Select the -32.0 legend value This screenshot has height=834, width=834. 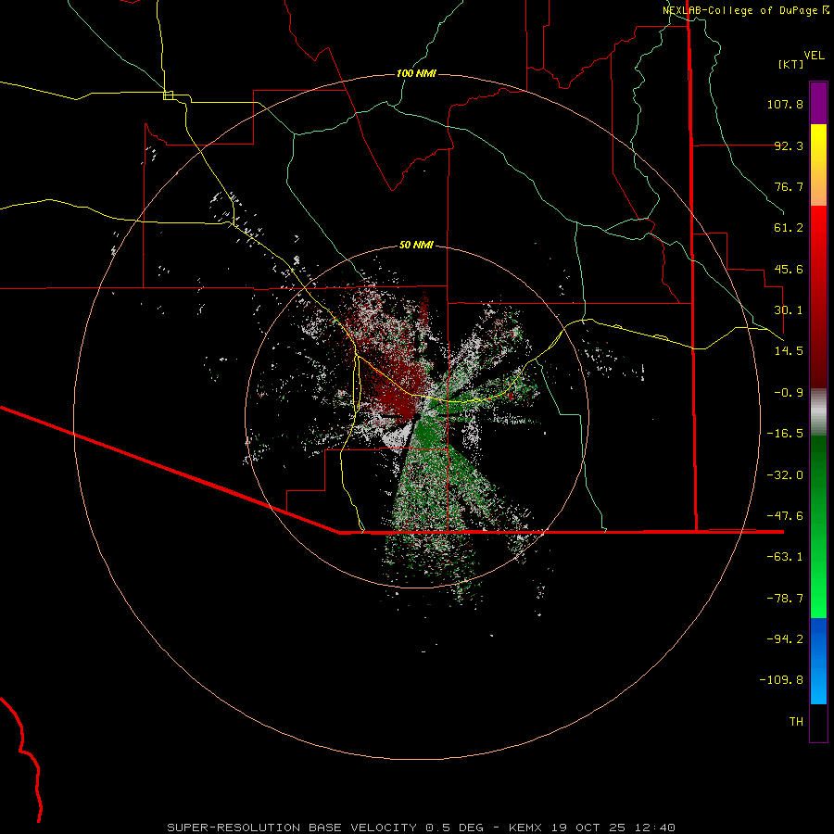785,475
